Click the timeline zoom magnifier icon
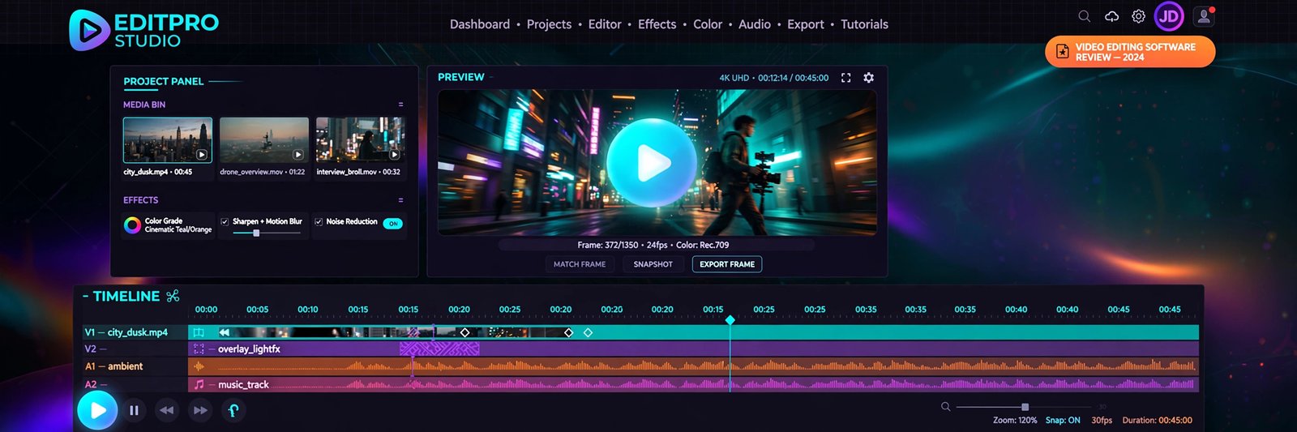Image resolution: width=1297 pixels, height=432 pixels. pyautogui.click(x=945, y=407)
